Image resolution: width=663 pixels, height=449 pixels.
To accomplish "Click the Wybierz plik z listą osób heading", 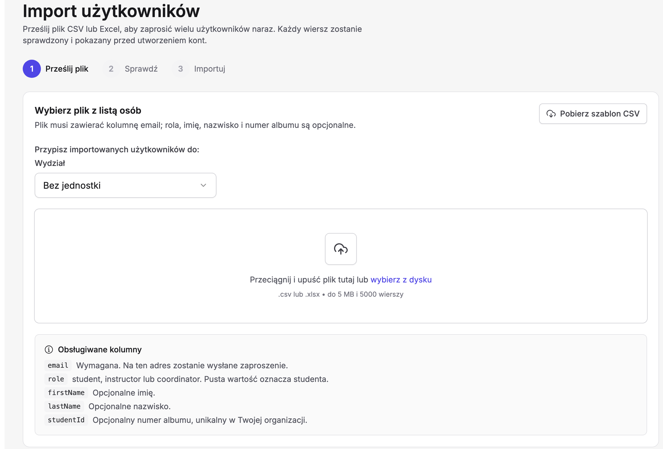I will 88,111.
